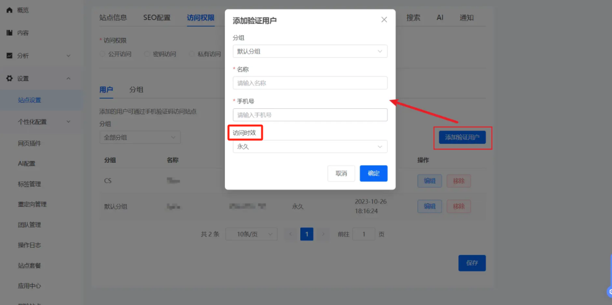Click the gear icon beside 设置

[x=10, y=78]
